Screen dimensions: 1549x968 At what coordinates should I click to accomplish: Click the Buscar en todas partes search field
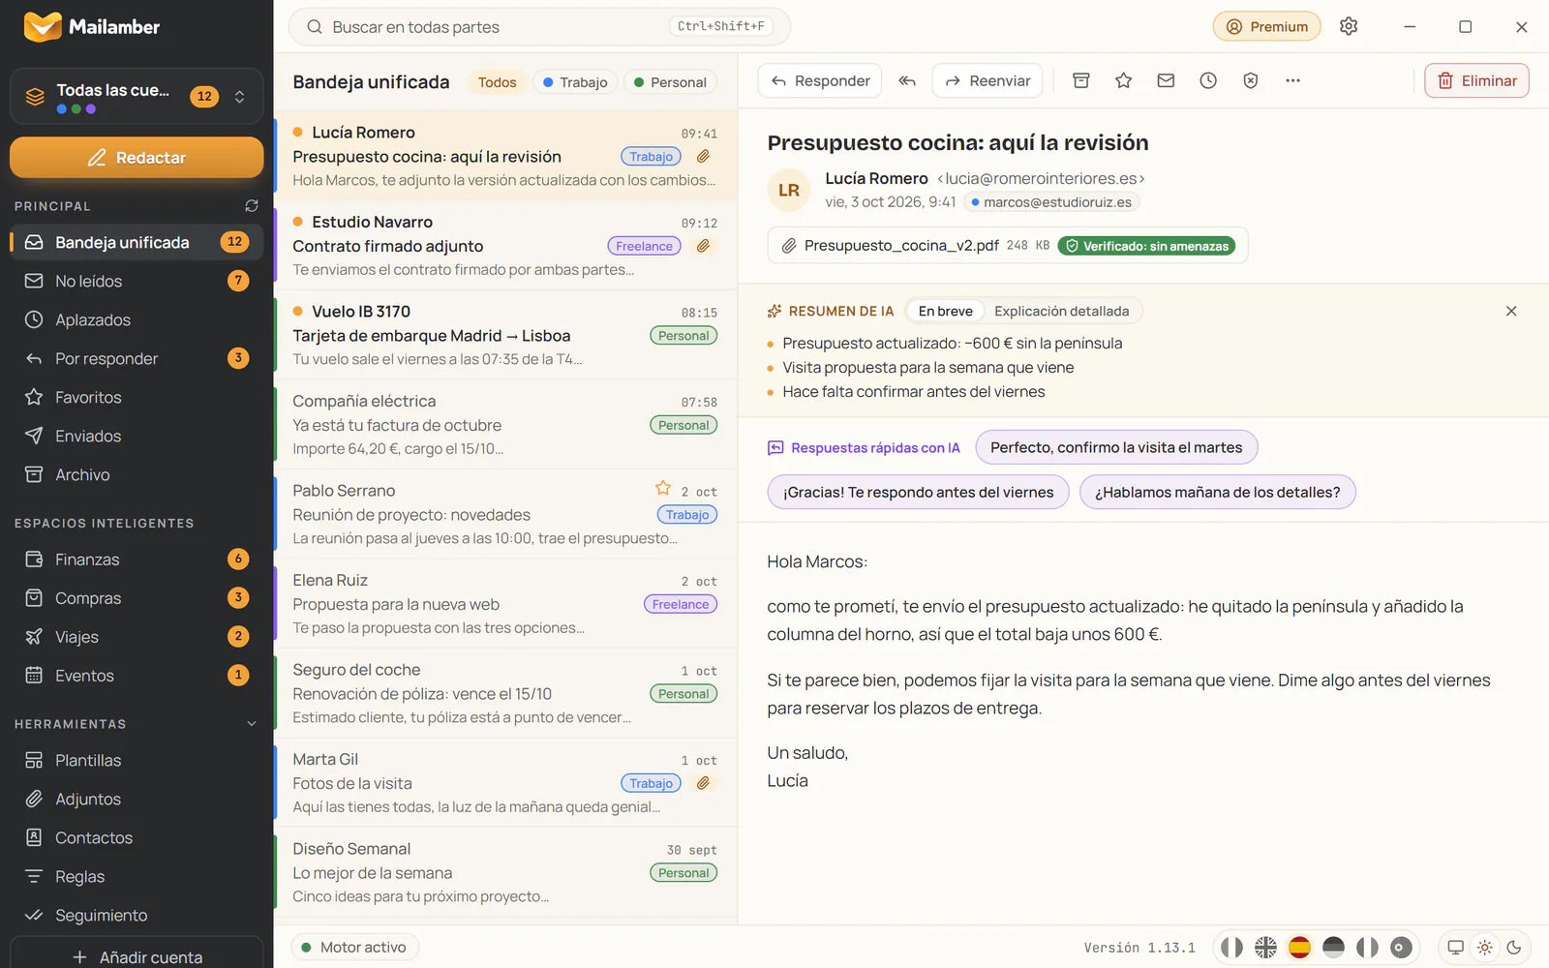[539, 27]
